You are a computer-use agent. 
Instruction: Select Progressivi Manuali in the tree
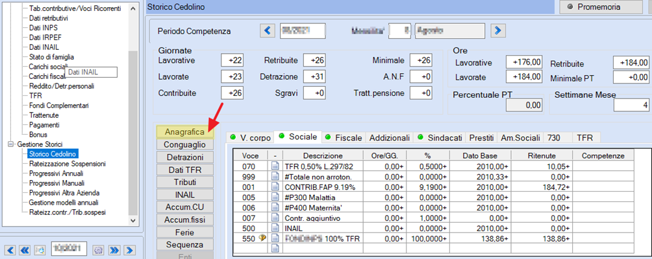tap(57, 183)
